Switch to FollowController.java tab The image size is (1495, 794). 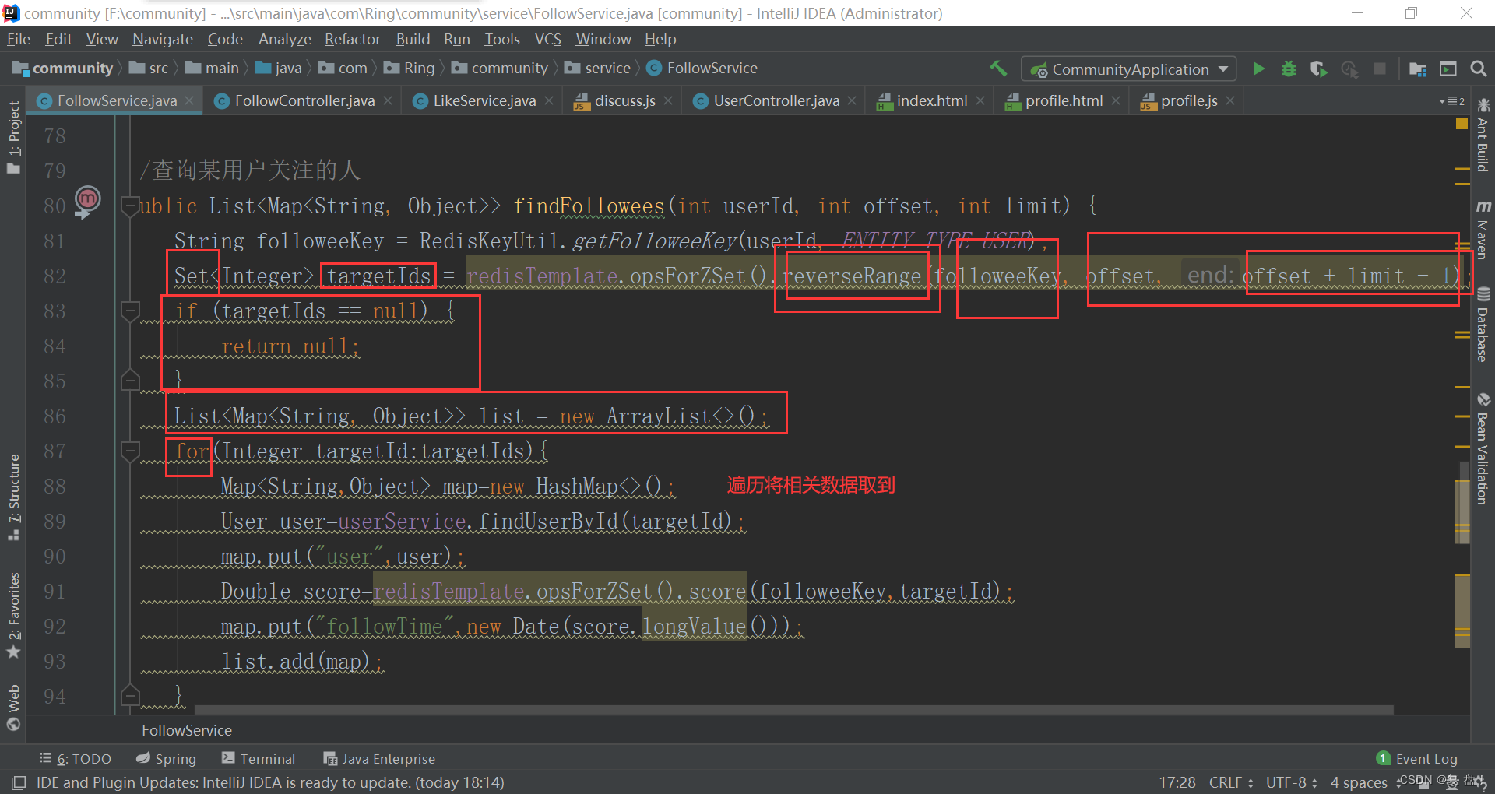pos(304,100)
